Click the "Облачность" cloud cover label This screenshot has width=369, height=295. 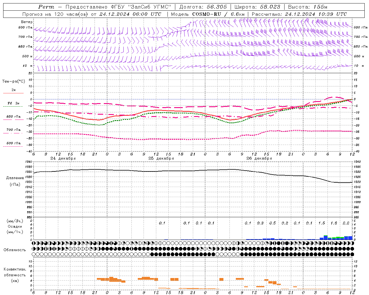15,250
